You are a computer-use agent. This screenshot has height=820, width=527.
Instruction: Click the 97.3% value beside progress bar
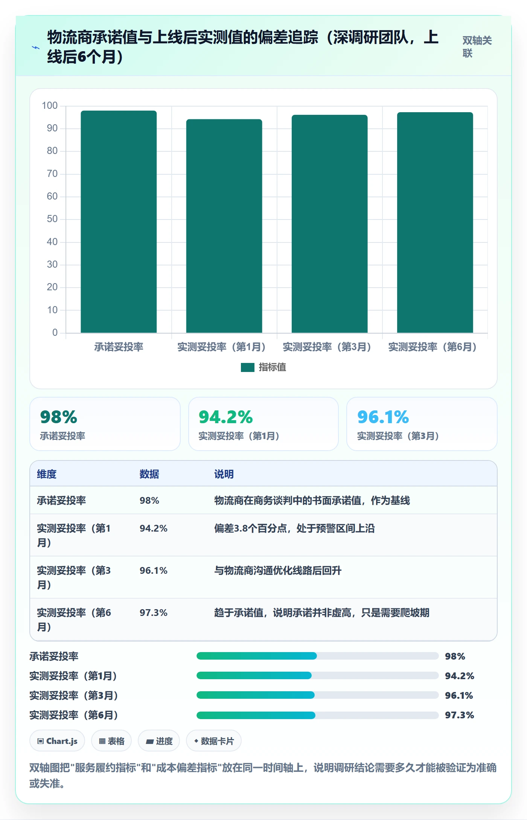click(459, 715)
